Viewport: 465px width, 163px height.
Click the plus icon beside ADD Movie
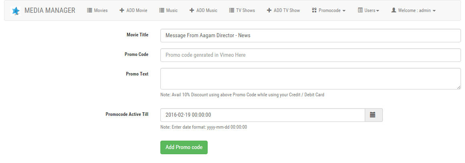click(122, 10)
